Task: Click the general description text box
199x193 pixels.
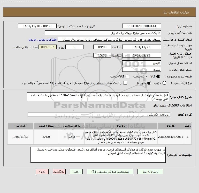Action: 98,97
